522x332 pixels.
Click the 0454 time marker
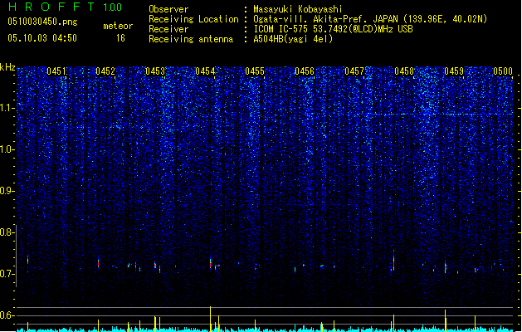click(205, 71)
